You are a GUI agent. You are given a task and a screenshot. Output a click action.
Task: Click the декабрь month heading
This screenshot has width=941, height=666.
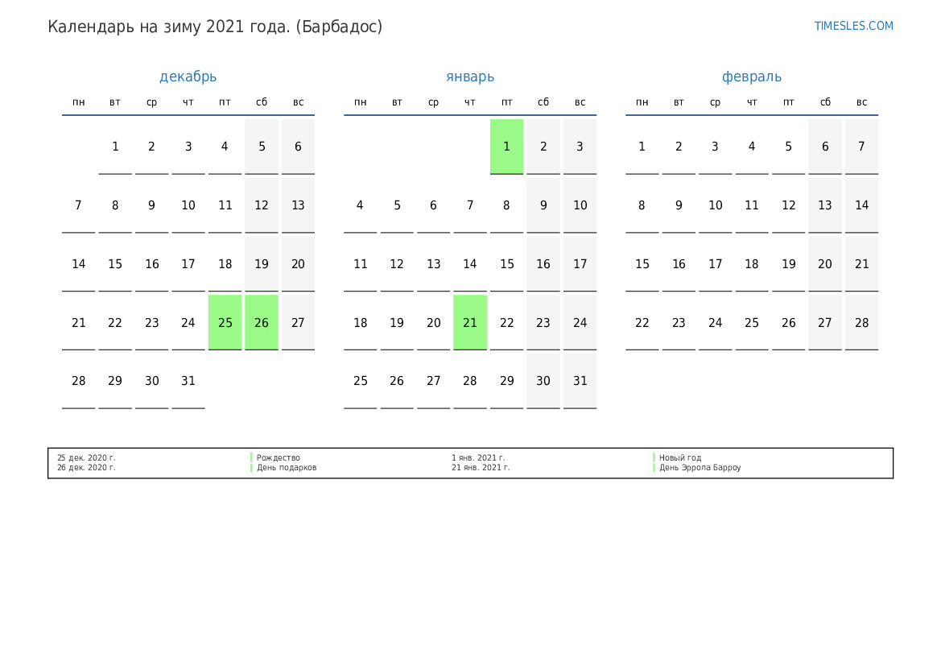[188, 77]
